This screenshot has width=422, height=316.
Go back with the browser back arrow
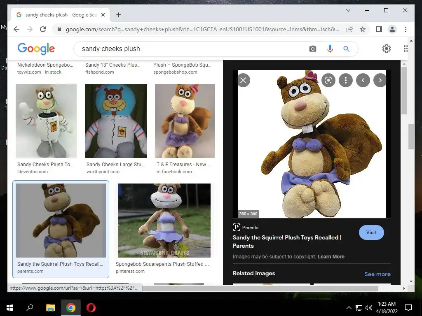click(16, 29)
